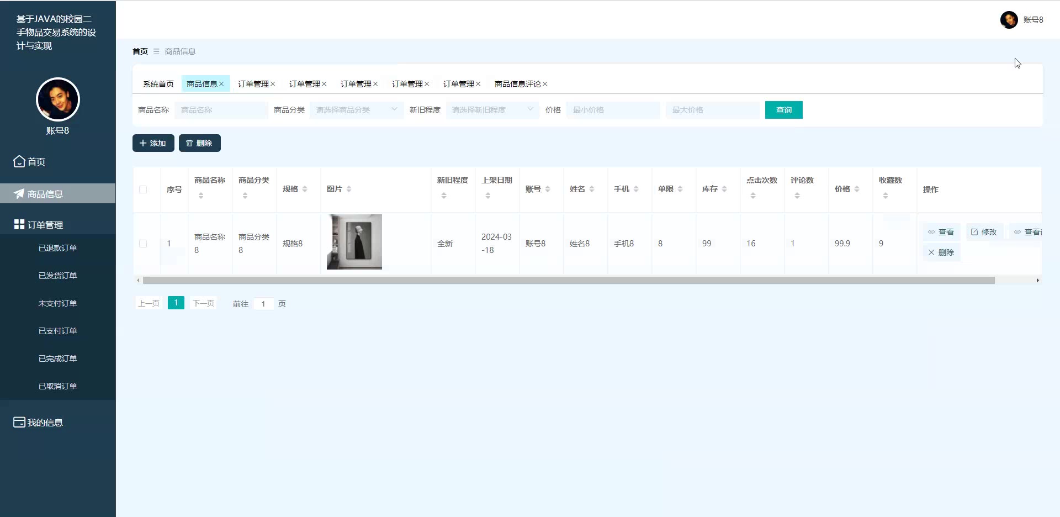Sort by 评论数 column
The width and height of the screenshot is (1060, 517).
pyautogui.click(x=797, y=196)
